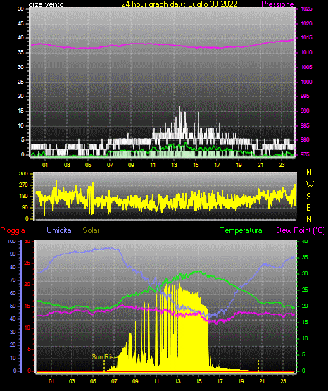This screenshot has width=328, height=391.
Task: Click '975' on the pressure axis
Action: point(305,154)
